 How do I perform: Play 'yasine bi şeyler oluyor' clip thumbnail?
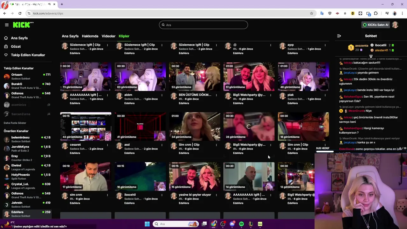click(x=195, y=177)
